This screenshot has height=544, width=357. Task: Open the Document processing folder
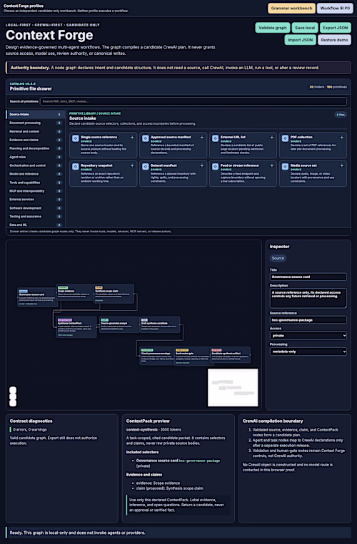(x=35, y=123)
